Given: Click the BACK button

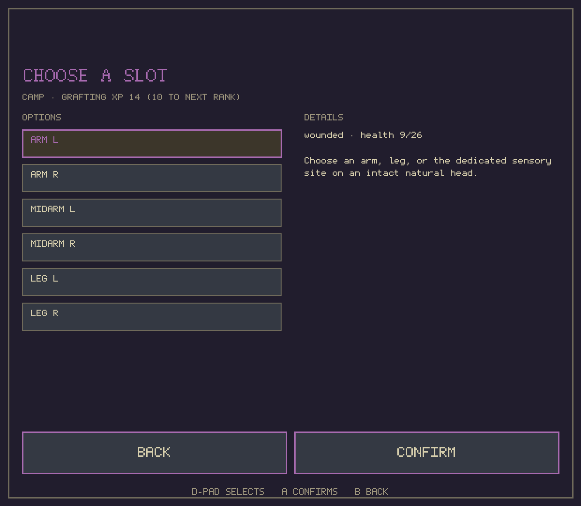Looking at the screenshot, I should tap(155, 453).
